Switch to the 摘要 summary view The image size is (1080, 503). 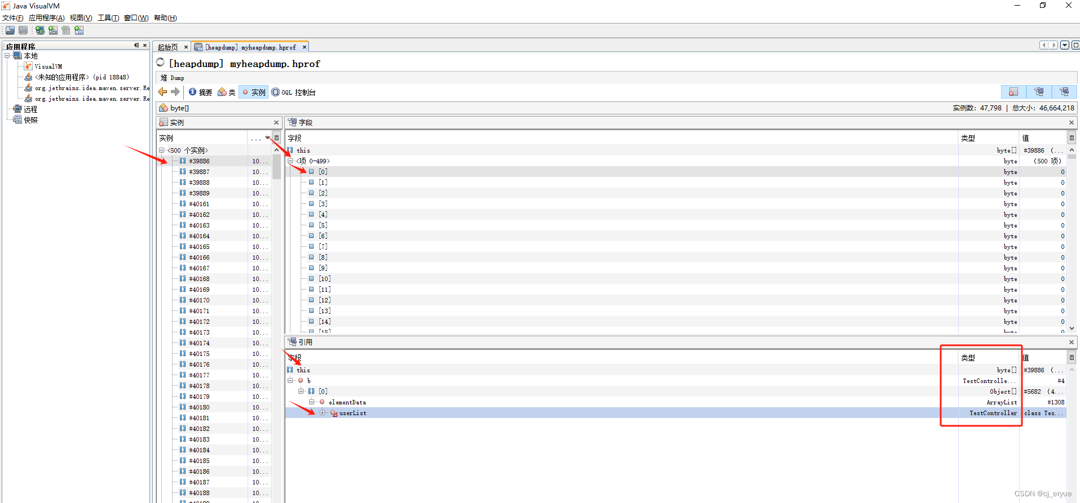200,92
